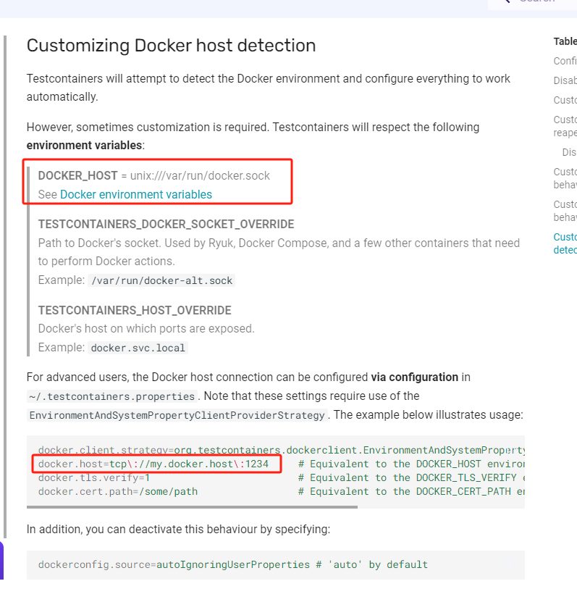The height and width of the screenshot is (589, 577).
Task: Click the ~/.testcontainers.properties inline code
Action: click(112, 396)
